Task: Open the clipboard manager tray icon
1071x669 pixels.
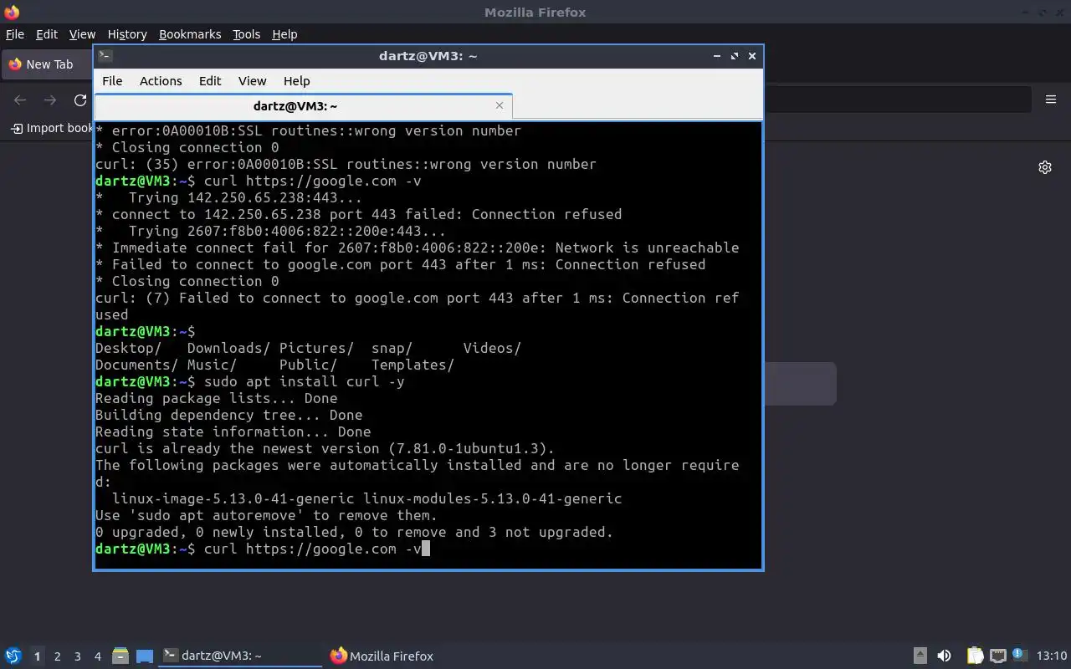Action: 975,656
